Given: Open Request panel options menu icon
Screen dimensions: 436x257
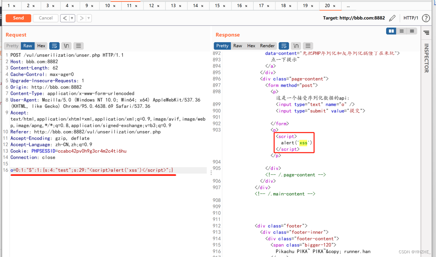Looking at the screenshot, I should (78, 46).
